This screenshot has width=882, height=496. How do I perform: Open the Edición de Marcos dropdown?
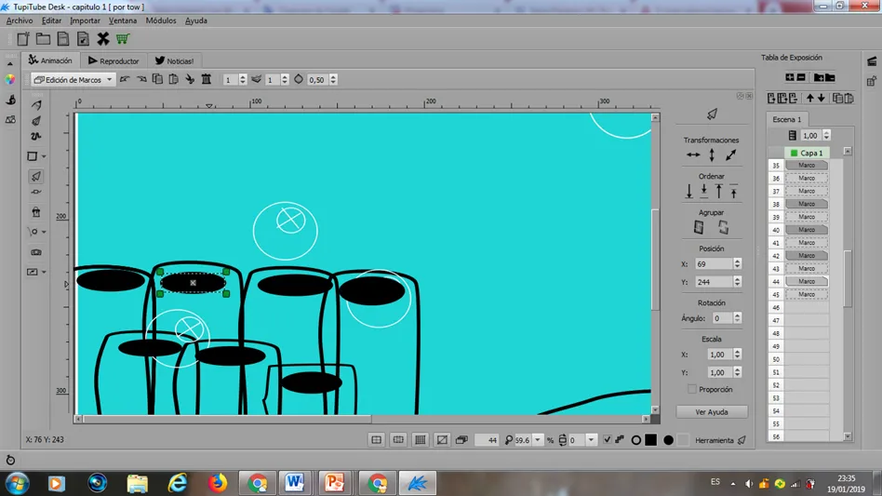[x=73, y=79]
